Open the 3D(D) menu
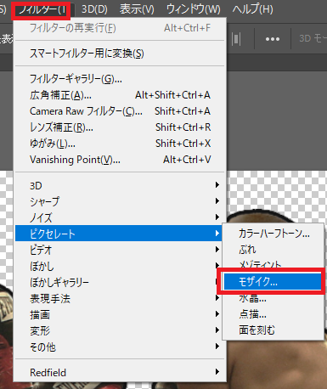This screenshot has height=389, width=327. click(x=94, y=9)
